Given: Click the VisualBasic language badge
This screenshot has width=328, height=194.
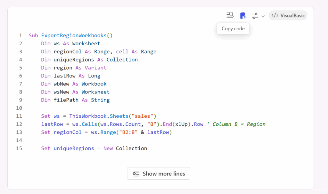Looking at the screenshot, I should (x=288, y=15).
